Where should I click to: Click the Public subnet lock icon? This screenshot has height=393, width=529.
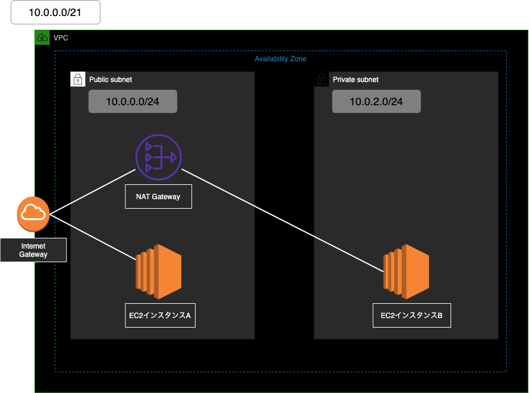click(x=78, y=79)
